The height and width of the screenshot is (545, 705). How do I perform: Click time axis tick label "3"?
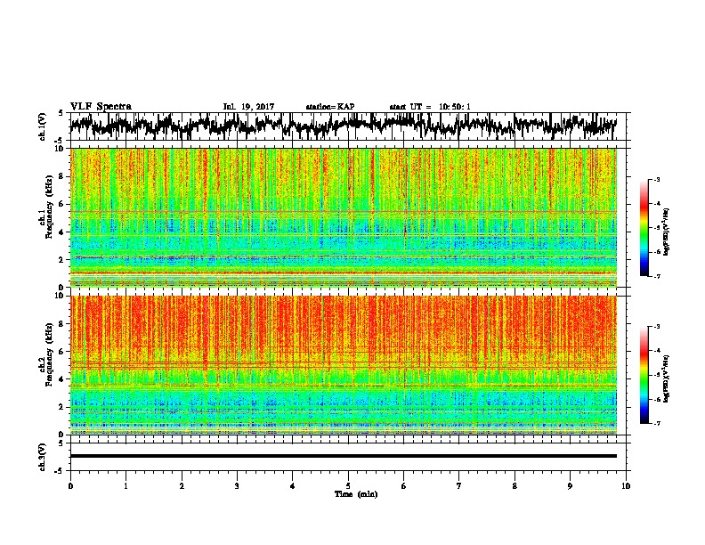coord(237,486)
